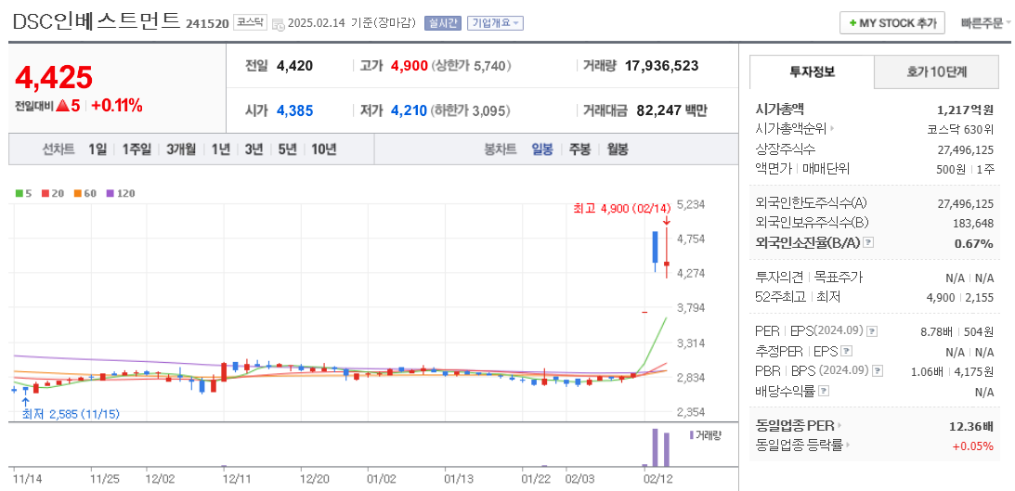
Task: Select 3개월 line chart period
Action: click(x=180, y=149)
